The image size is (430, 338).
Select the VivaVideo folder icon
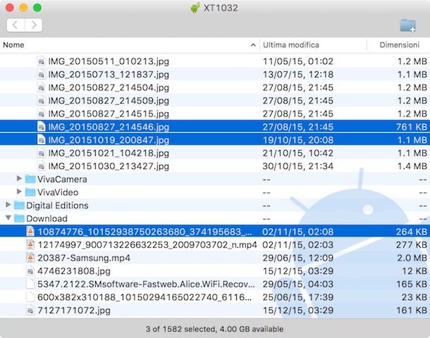[30, 192]
